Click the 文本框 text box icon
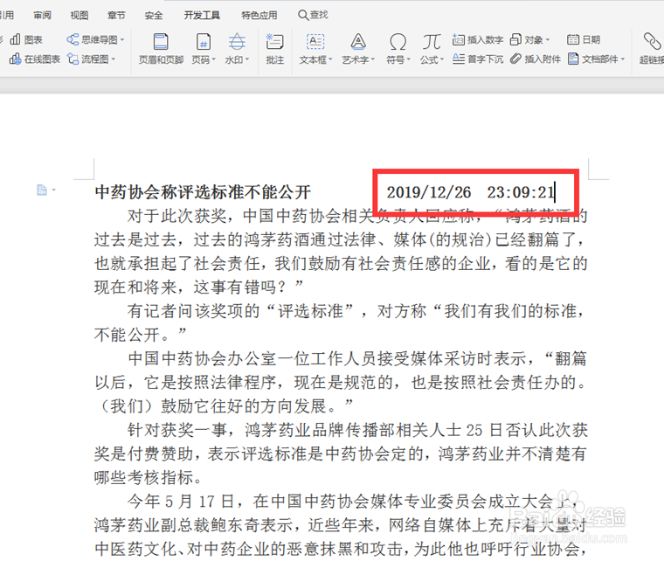This screenshot has height=561, width=664. pyautogui.click(x=315, y=42)
